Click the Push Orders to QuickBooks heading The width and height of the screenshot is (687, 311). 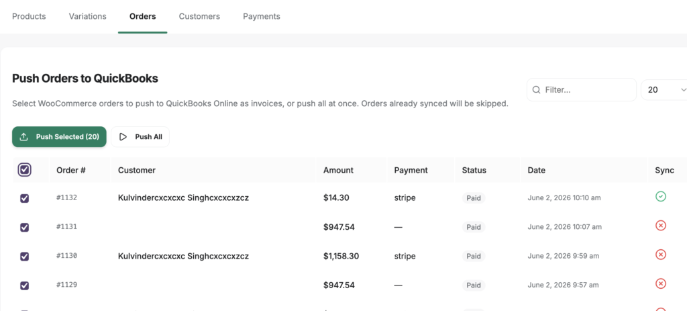[x=85, y=79]
